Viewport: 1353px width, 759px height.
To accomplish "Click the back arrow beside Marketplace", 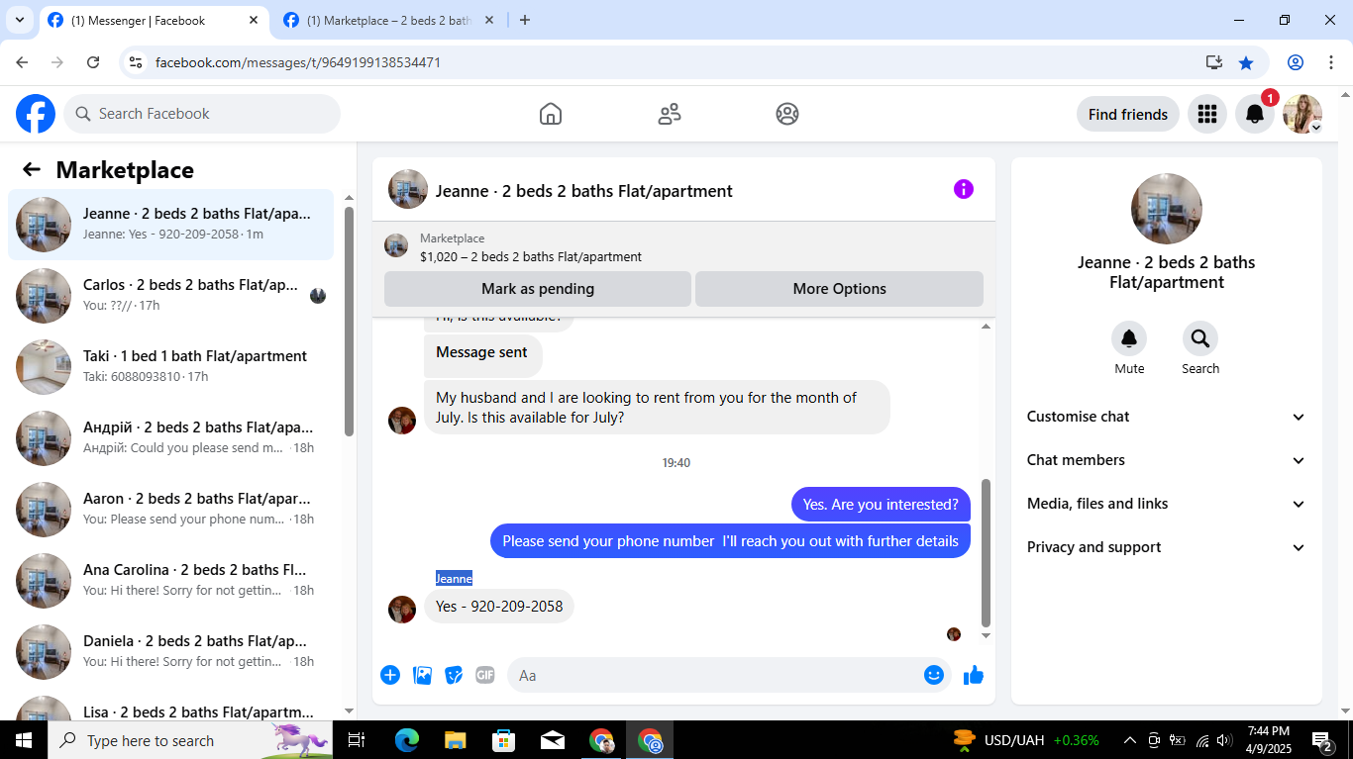I will (x=32, y=169).
